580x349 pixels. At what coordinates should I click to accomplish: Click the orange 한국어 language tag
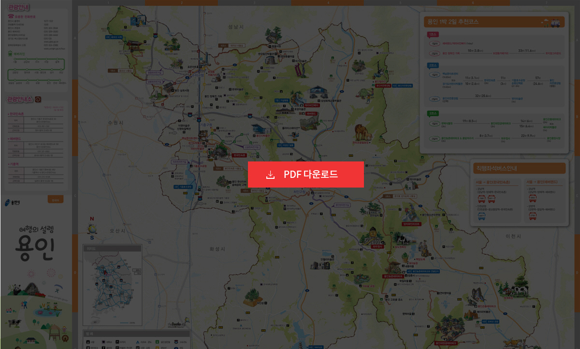[56, 200]
